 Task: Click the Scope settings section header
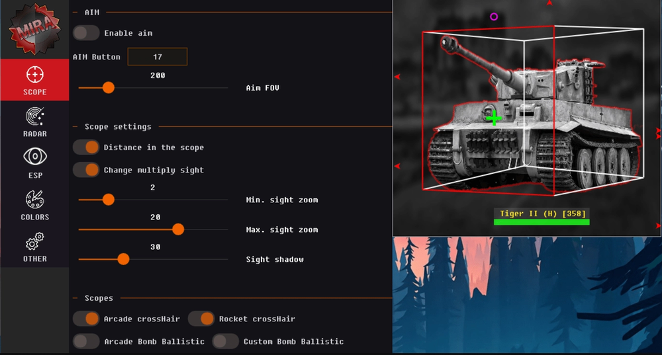118,126
